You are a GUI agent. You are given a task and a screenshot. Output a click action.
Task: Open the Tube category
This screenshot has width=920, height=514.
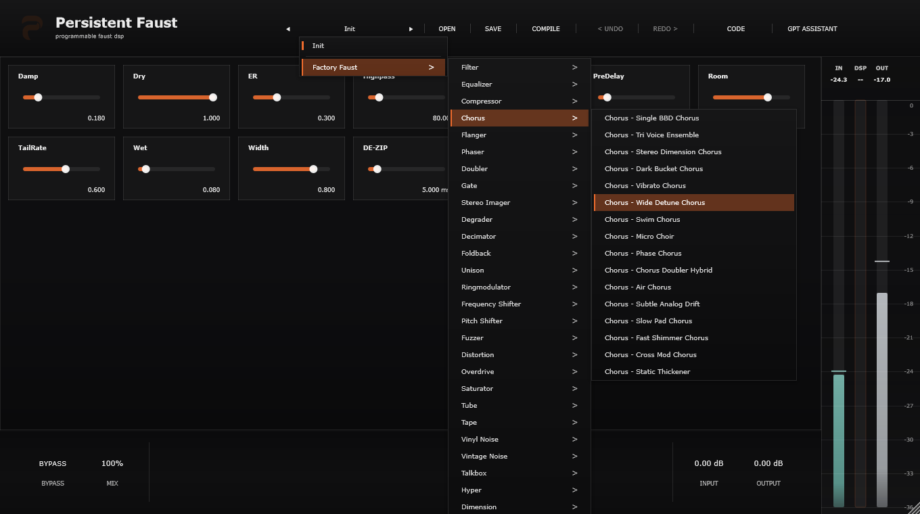(520, 406)
